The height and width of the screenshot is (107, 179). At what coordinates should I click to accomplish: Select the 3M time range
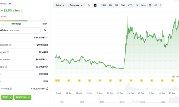tap(123, 5)
